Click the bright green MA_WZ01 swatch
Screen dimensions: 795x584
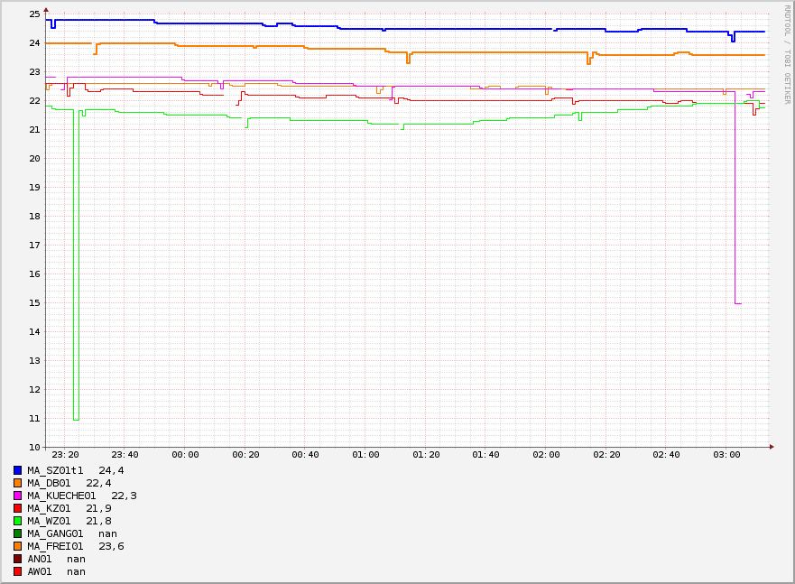17,521
